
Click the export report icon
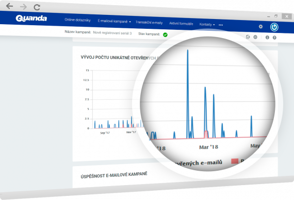pos(248,37)
